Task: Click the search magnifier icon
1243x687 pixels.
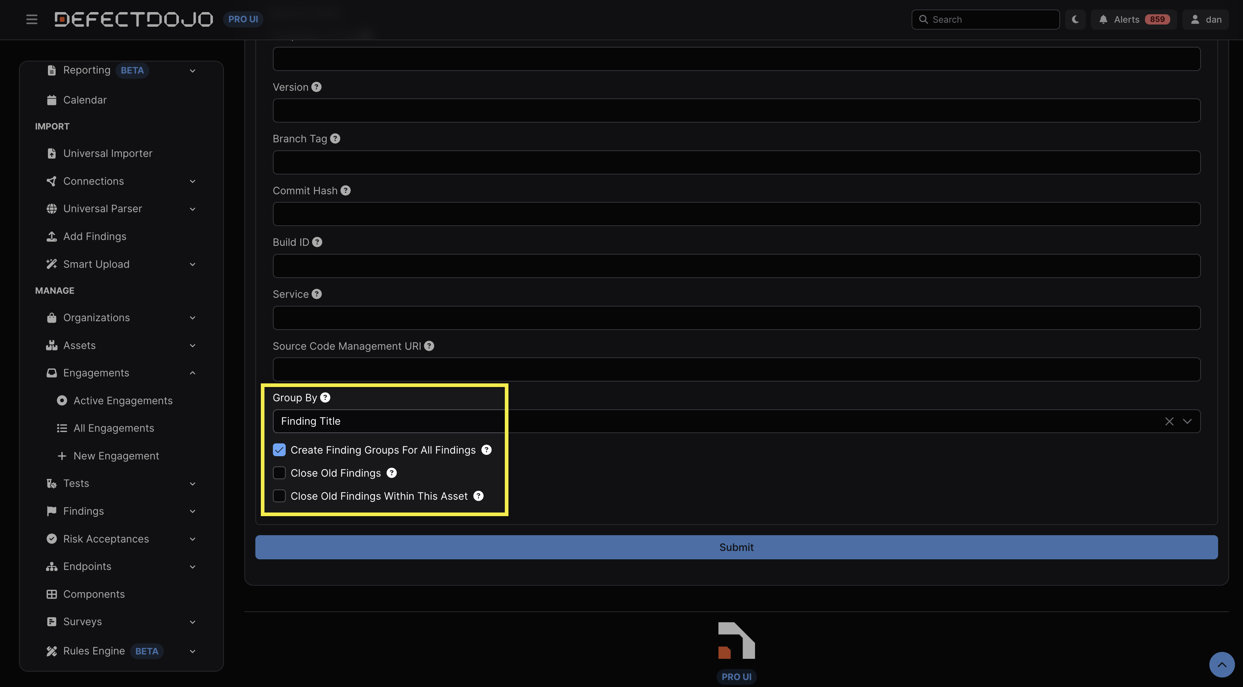Action: click(923, 19)
